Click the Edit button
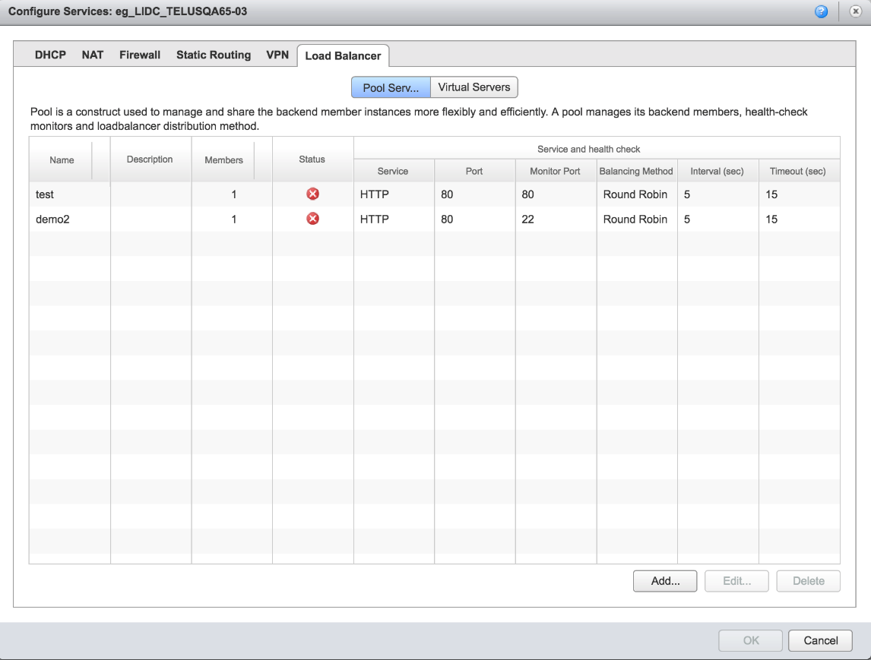The height and width of the screenshot is (660, 871). pos(736,580)
